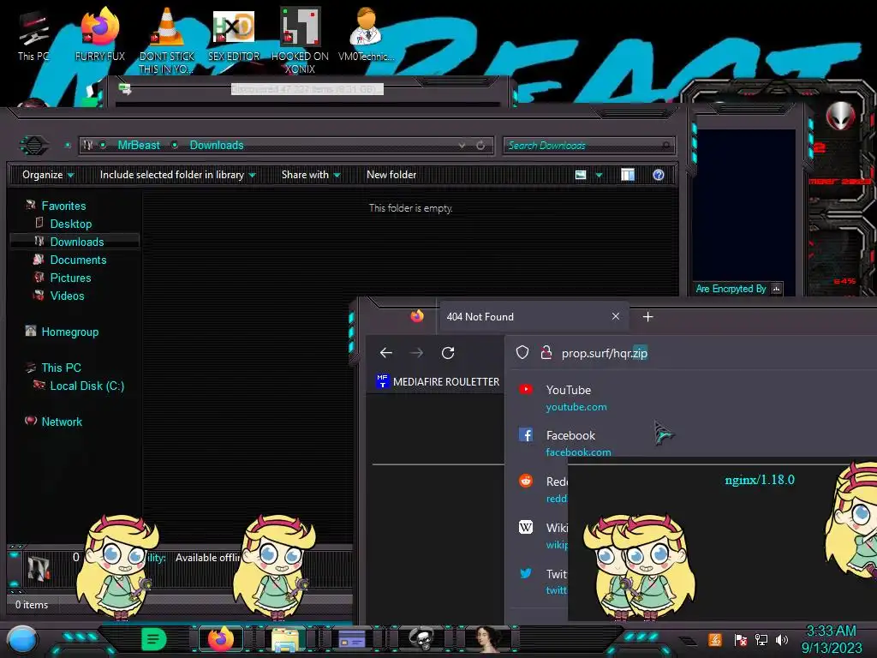
Task: Open the SEX EDITOR HxD shortcut
Action: point(234,34)
